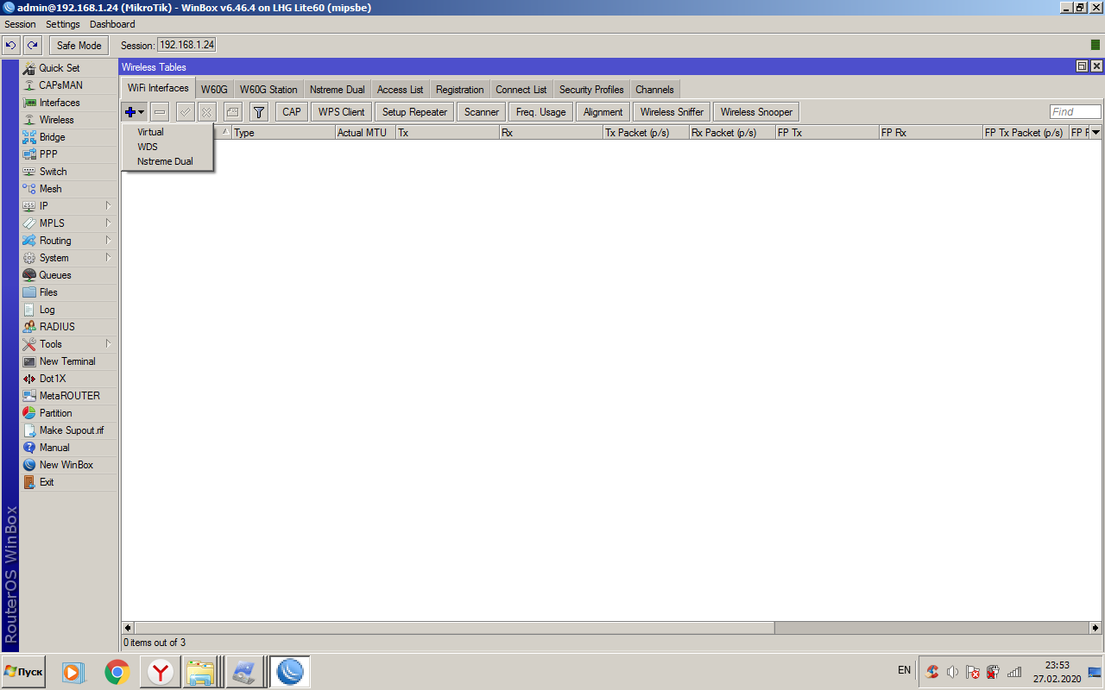Open MetaROUTER in the sidebar
Viewport: 1105px width, 690px height.
point(68,396)
